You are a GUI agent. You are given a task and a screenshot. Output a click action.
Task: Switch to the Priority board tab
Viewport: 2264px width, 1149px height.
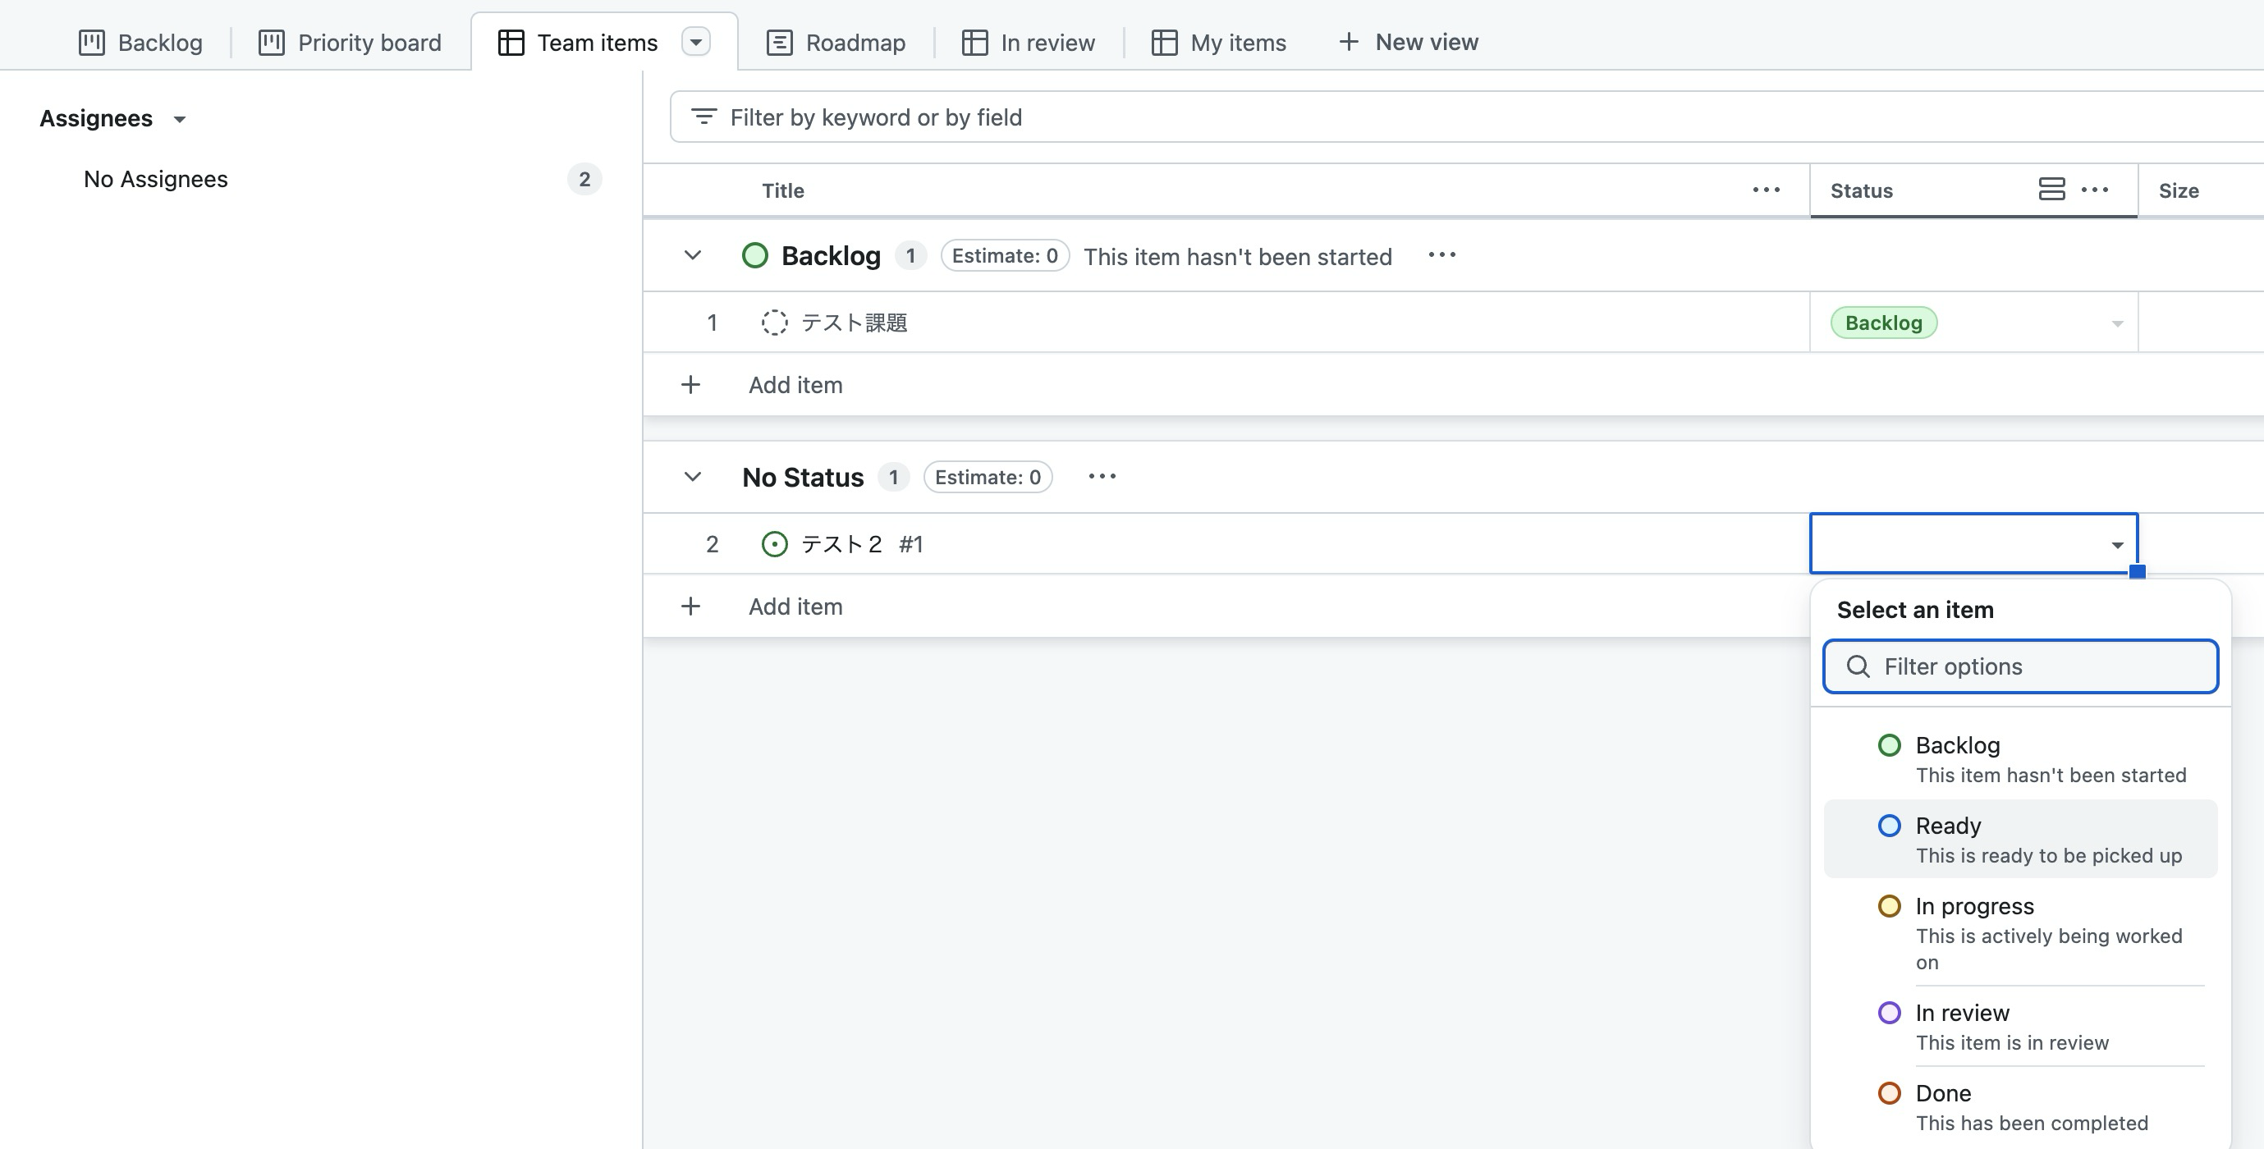[350, 42]
